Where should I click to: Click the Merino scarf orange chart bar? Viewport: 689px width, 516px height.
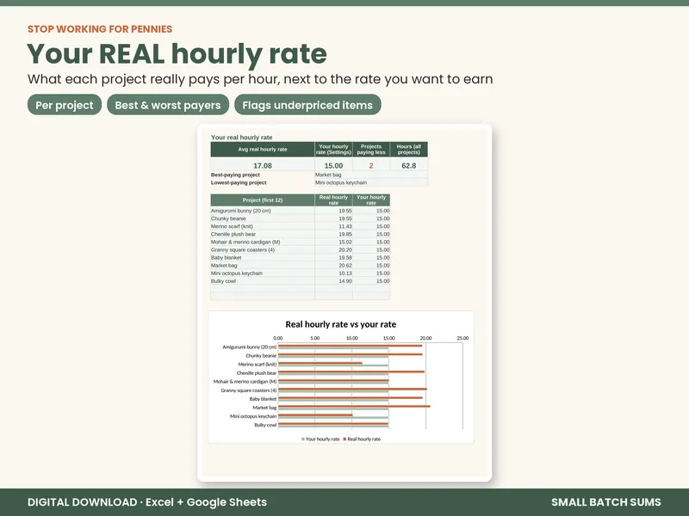320,363
